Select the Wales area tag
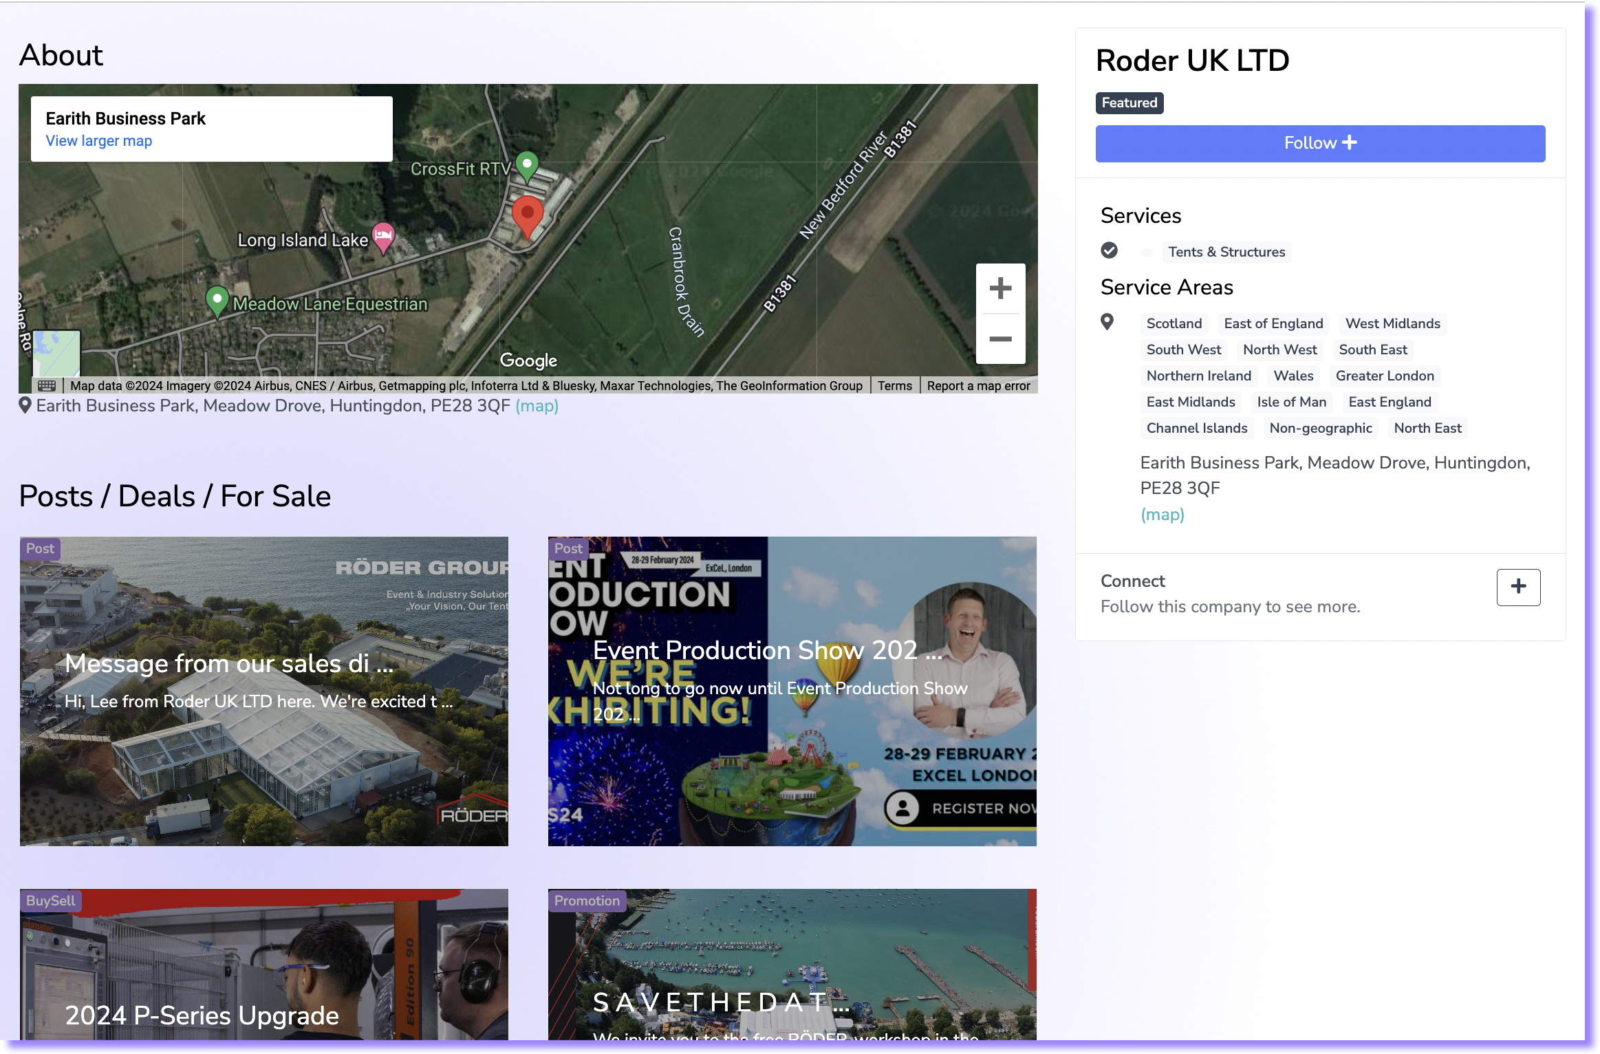 click(1293, 376)
